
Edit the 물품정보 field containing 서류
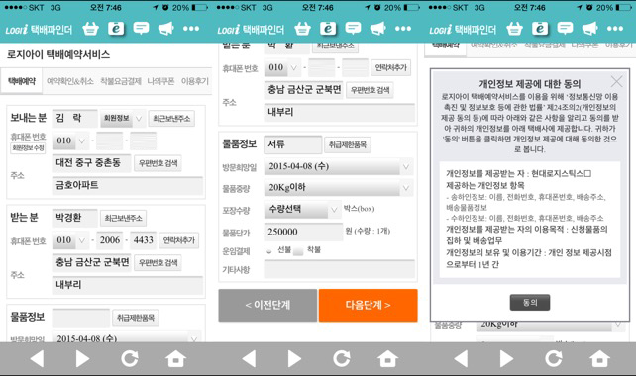pyautogui.click(x=293, y=144)
